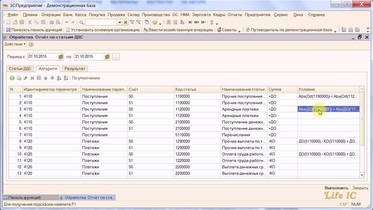Sort ascending icon in table toolbar
Image resolution: width=373 pixels, height=210 pixels.
pos(59,78)
